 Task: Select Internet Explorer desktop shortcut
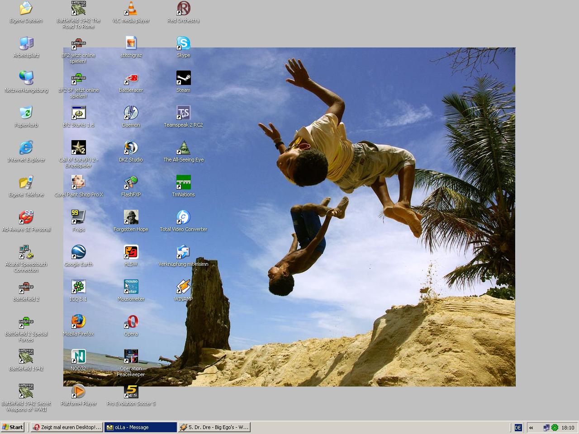point(26,147)
